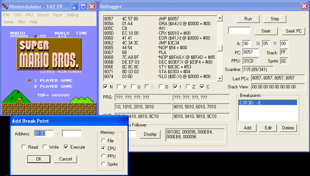Click OK in Add Break Point dialog
Viewport: 310px width, 176px height.
tap(39, 159)
